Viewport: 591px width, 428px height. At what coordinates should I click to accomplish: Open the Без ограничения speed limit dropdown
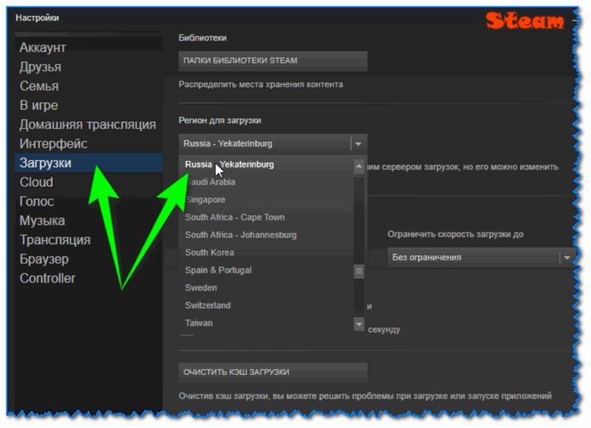(x=482, y=258)
